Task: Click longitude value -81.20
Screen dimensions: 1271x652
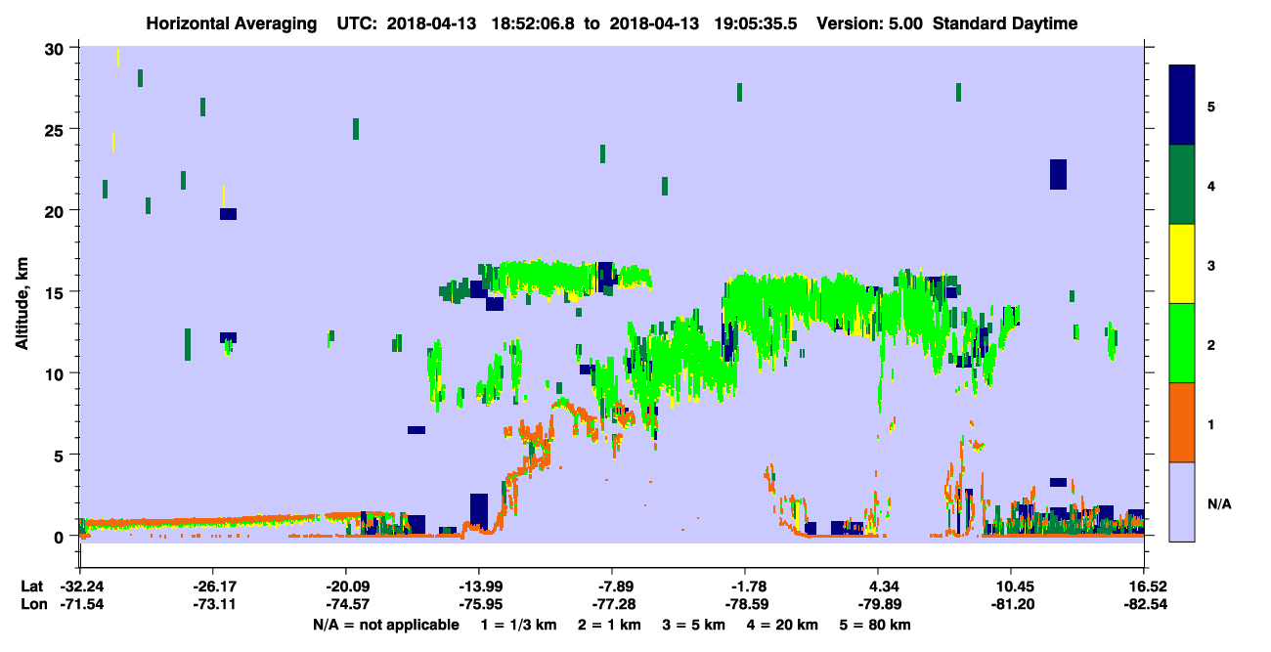Action: [x=1010, y=605]
